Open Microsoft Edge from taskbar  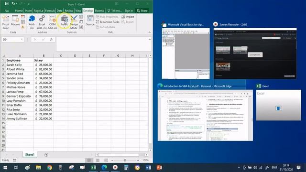(x=104, y=168)
